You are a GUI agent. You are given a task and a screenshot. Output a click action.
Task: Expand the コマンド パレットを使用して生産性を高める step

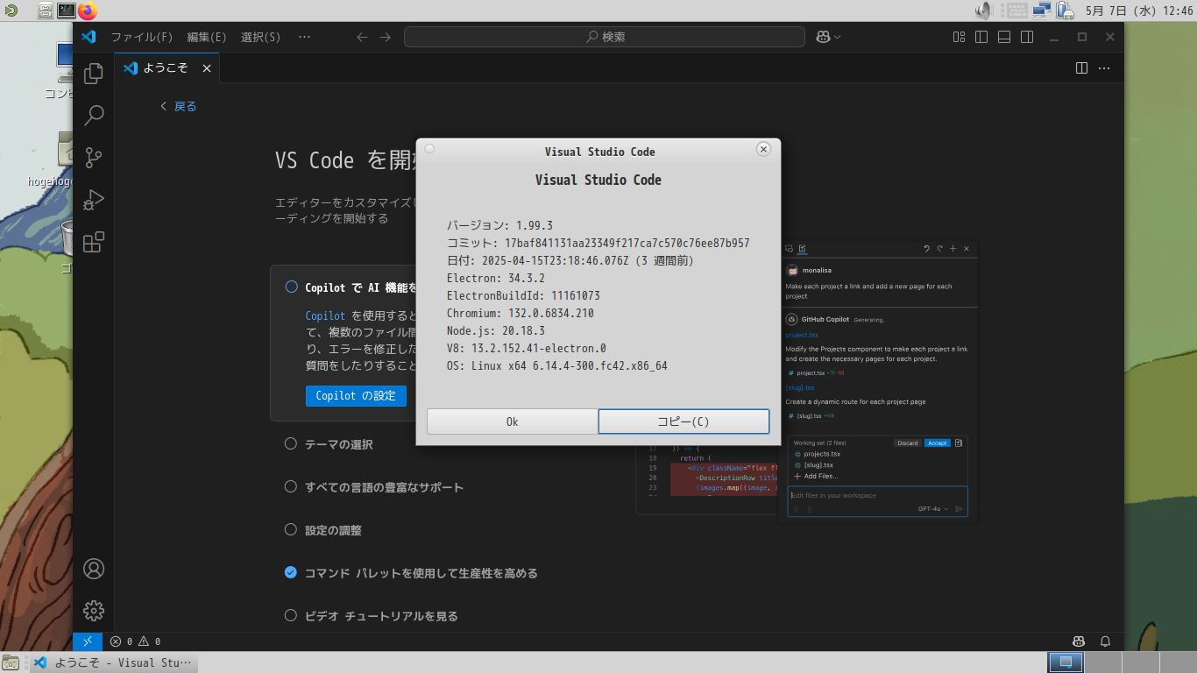tap(421, 573)
